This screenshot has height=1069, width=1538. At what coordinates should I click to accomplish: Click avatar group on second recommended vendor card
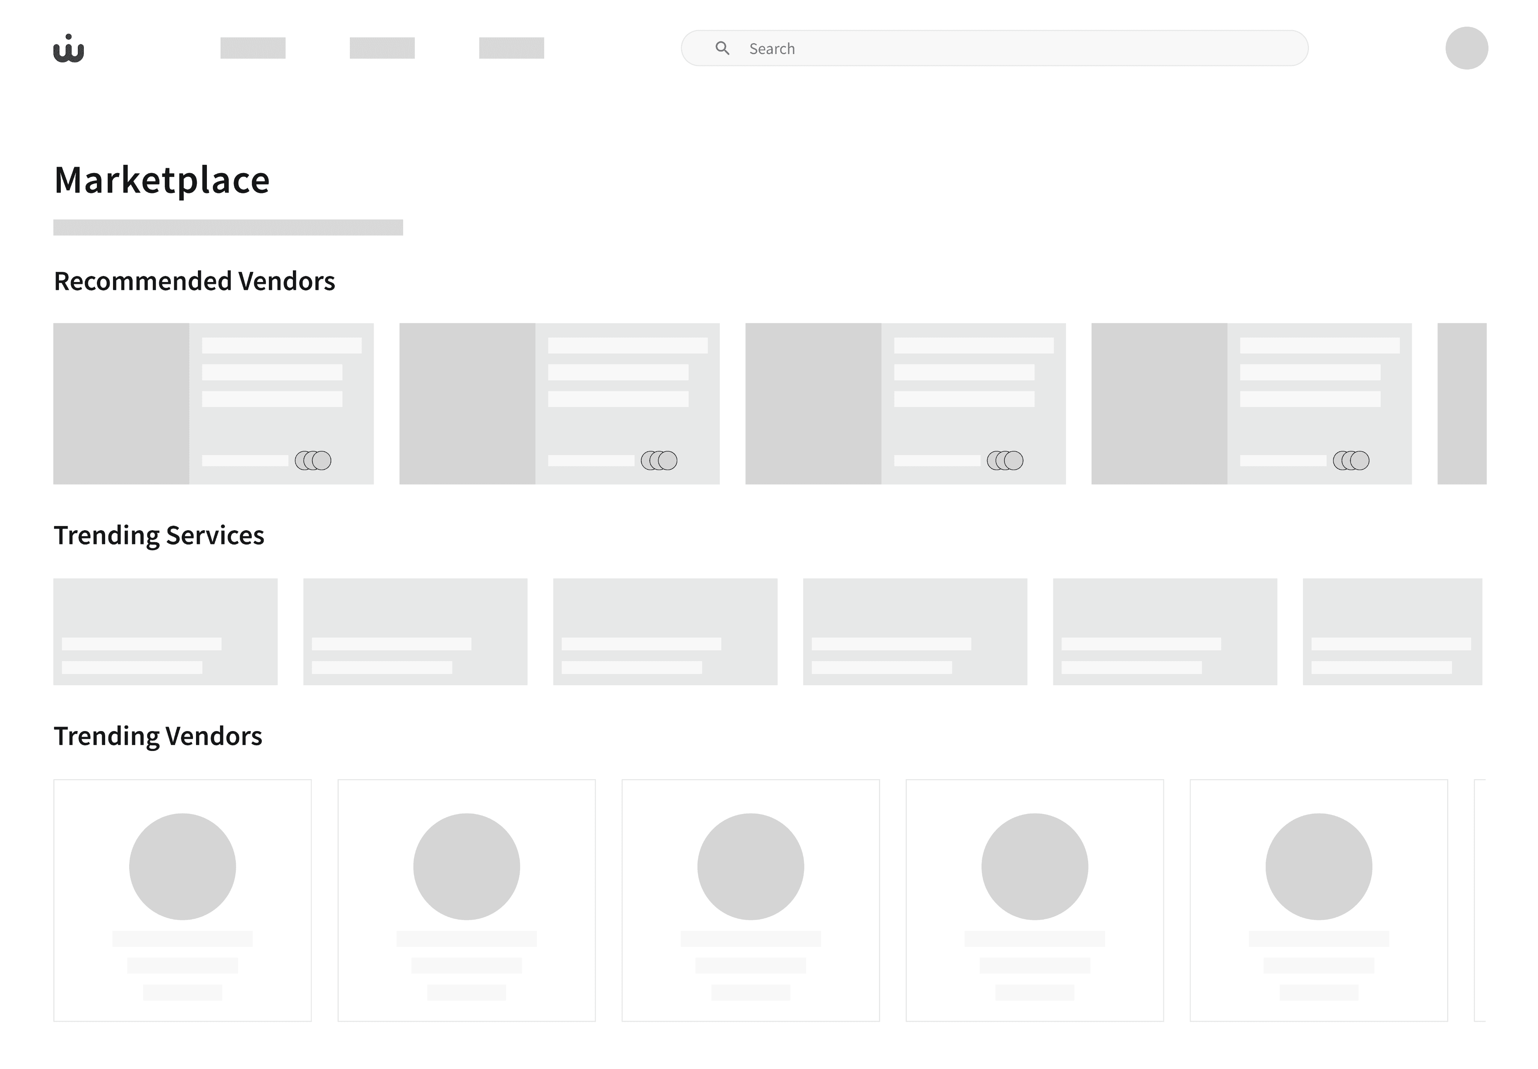[x=659, y=461]
